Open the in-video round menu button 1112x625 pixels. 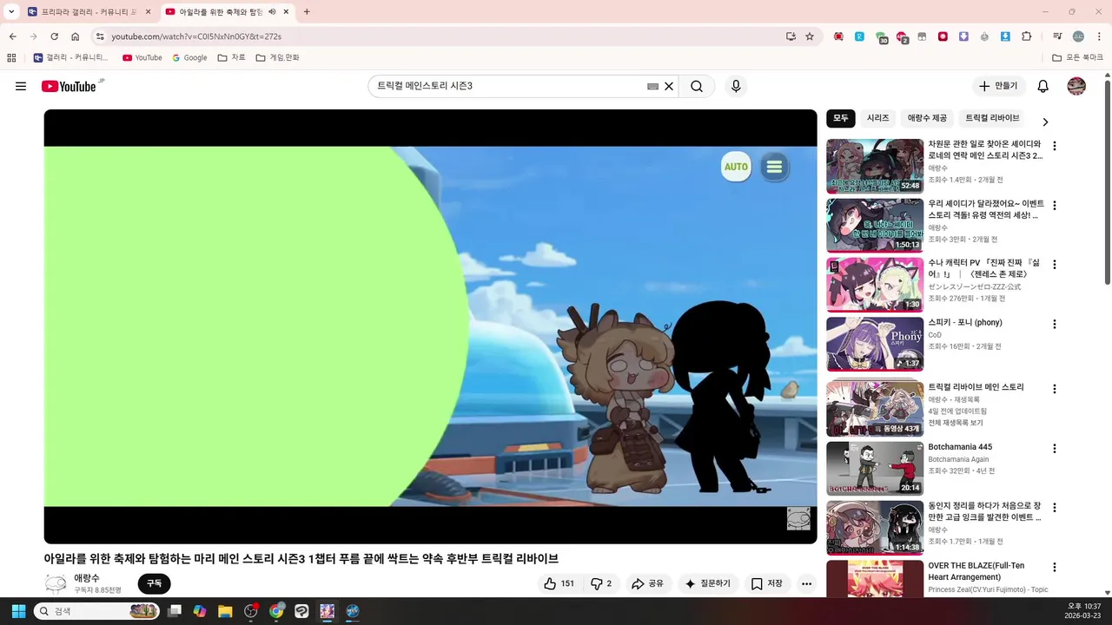774,167
